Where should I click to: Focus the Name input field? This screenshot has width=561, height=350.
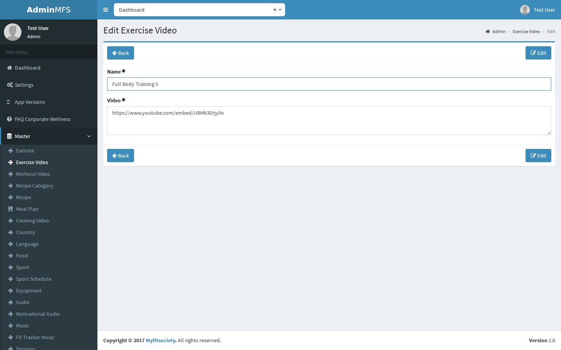[x=329, y=84]
